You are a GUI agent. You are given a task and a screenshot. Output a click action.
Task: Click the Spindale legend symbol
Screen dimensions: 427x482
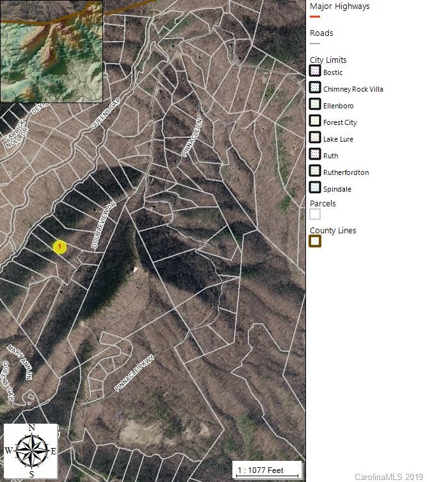coord(315,188)
